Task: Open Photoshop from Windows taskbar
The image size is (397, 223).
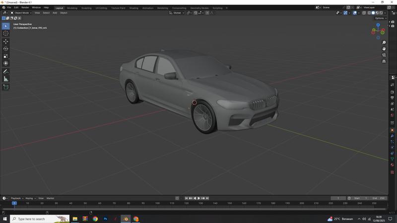Action: click(105, 219)
